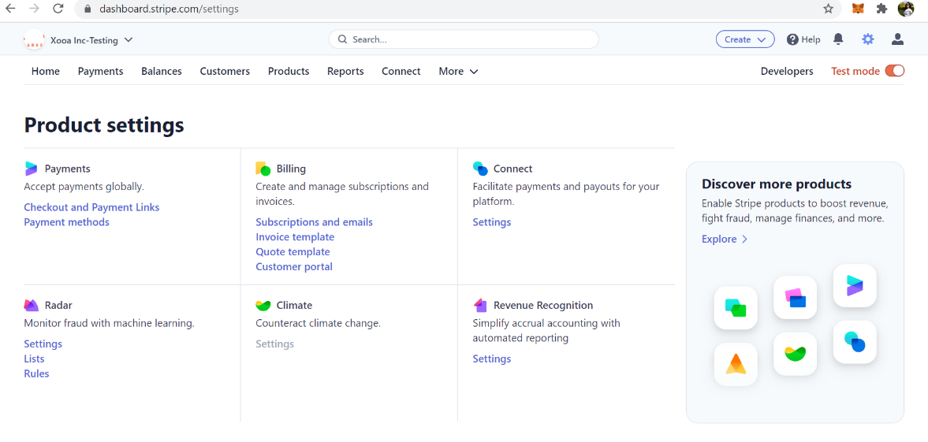
Task: Click the Test mode label
Action: point(855,71)
